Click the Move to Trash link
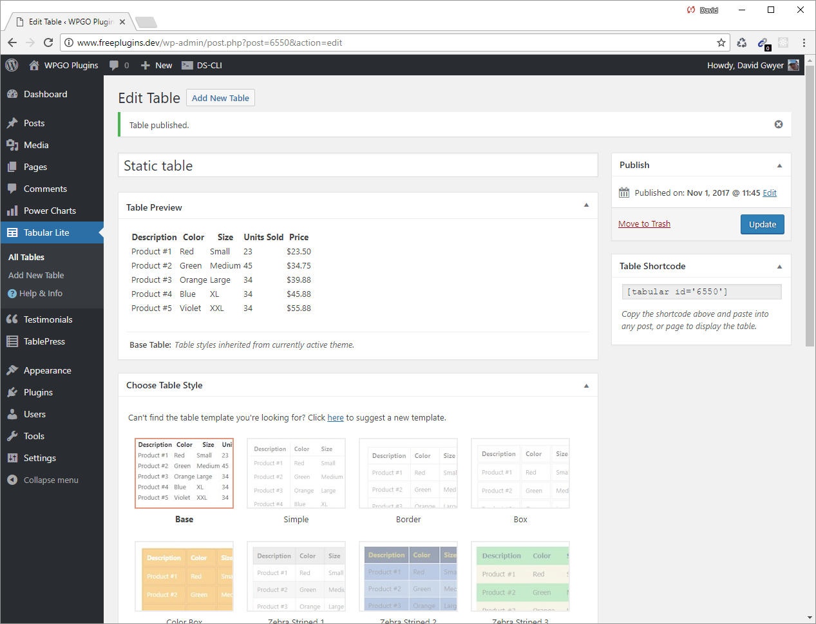This screenshot has height=624, width=816. 644,223
